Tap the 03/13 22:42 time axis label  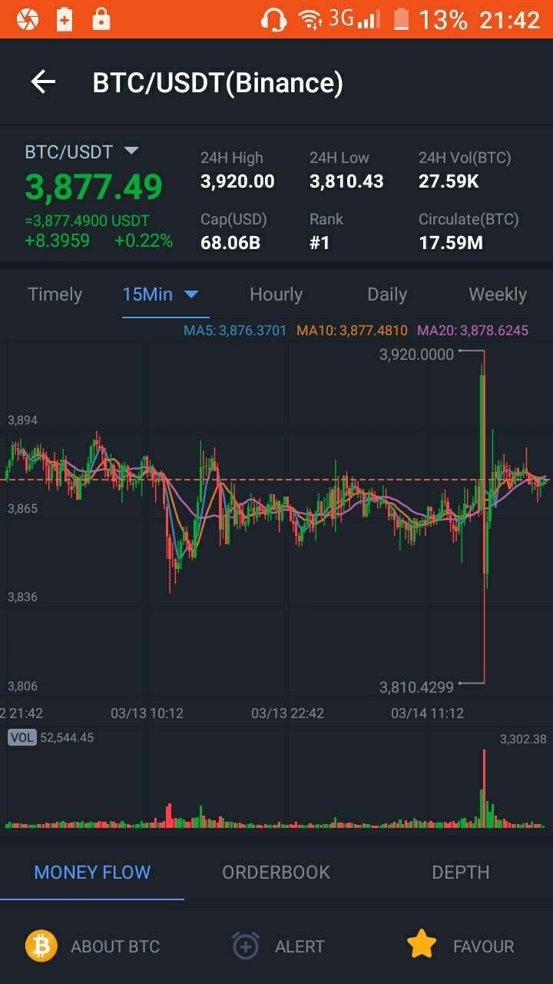(x=287, y=713)
